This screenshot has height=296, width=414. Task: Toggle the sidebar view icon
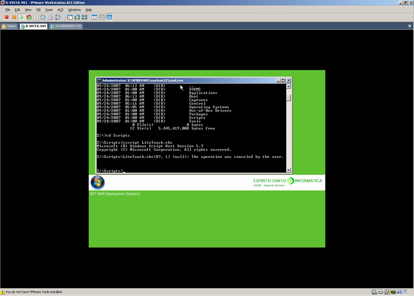click(70, 17)
